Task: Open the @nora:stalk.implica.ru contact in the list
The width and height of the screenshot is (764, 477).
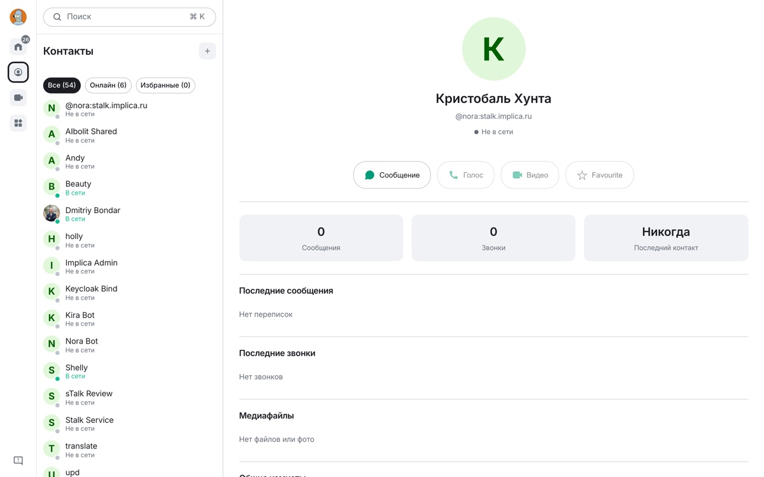Action: tap(129, 109)
